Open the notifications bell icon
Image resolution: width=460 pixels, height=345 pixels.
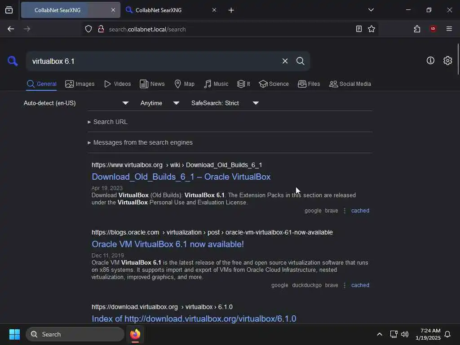tap(447, 334)
